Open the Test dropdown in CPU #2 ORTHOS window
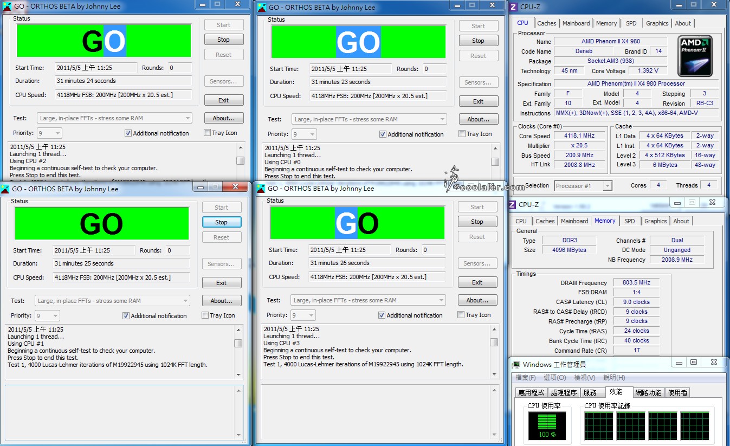Image resolution: width=730 pixels, height=446 pixels. coord(114,118)
